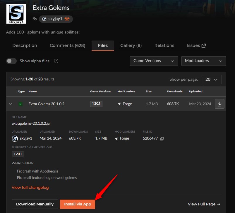Click the Uploaded column header
Screen dimensions: 235x213
point(196,91)
